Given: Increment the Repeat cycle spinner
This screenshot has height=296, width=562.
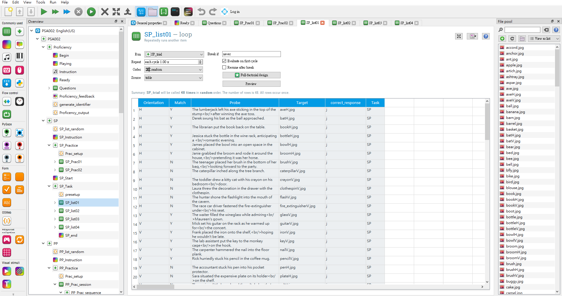Looking at the screenshot, I should (x=200, y=61).
